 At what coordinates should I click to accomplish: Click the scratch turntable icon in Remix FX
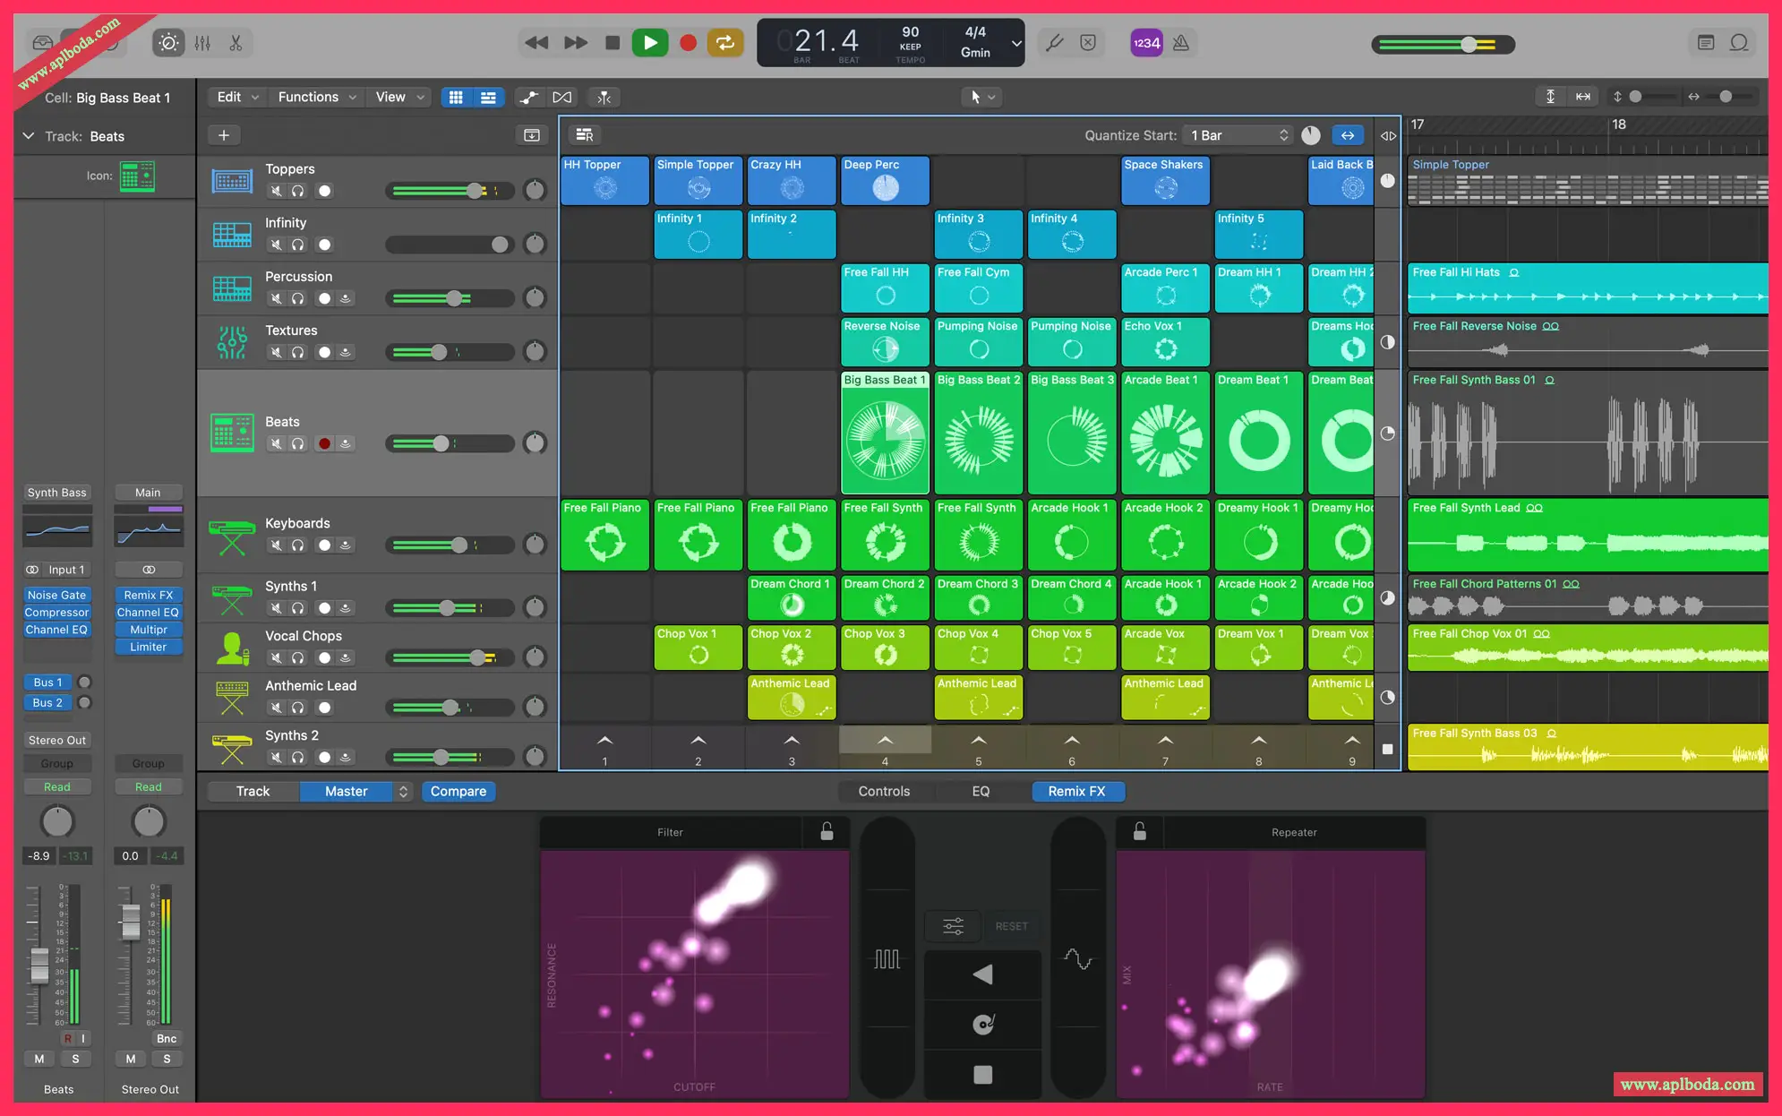[x=982, y=1024]
